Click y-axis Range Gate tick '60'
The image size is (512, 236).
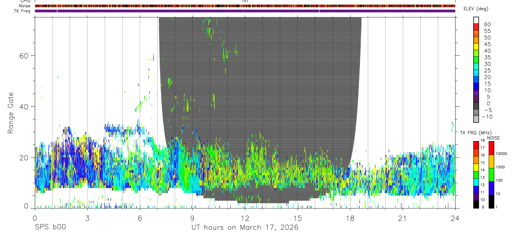tap(25, 55)
